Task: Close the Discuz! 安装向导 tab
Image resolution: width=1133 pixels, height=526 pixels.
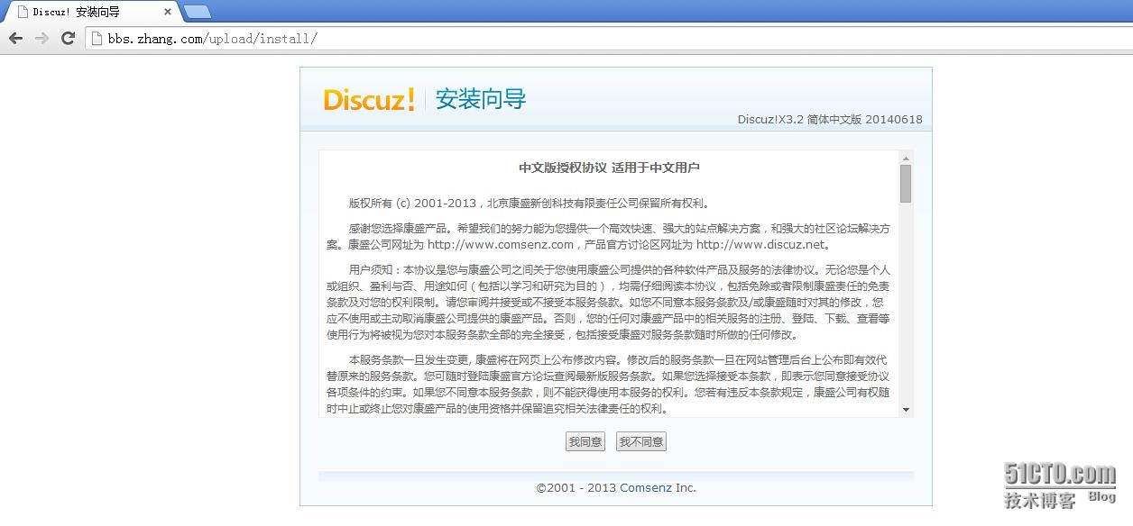Action: [166, 12]
